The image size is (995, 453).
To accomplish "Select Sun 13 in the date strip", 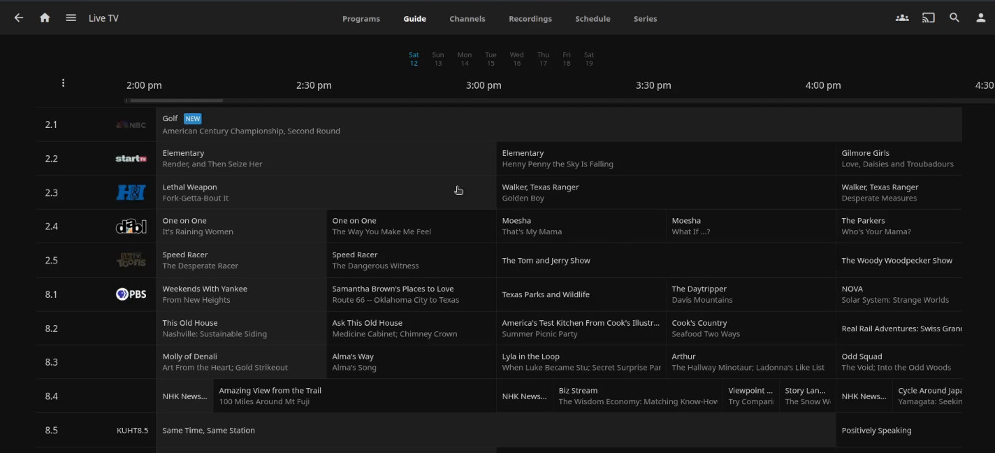I will click(x=438, y=59).
